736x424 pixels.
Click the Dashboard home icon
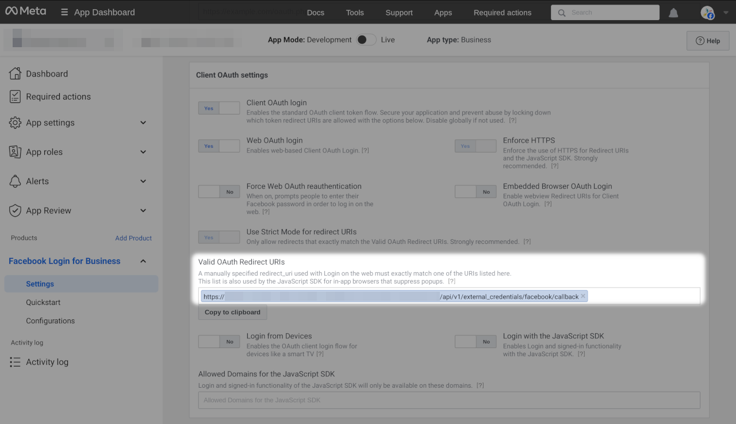(x=15, y=73)
